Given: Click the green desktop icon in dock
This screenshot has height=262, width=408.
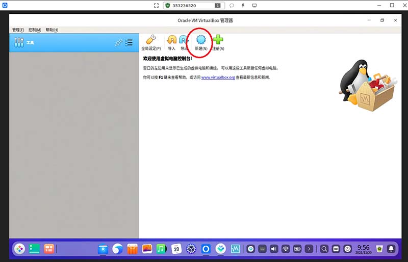Looking at the screenshot, I should (34, 249).
